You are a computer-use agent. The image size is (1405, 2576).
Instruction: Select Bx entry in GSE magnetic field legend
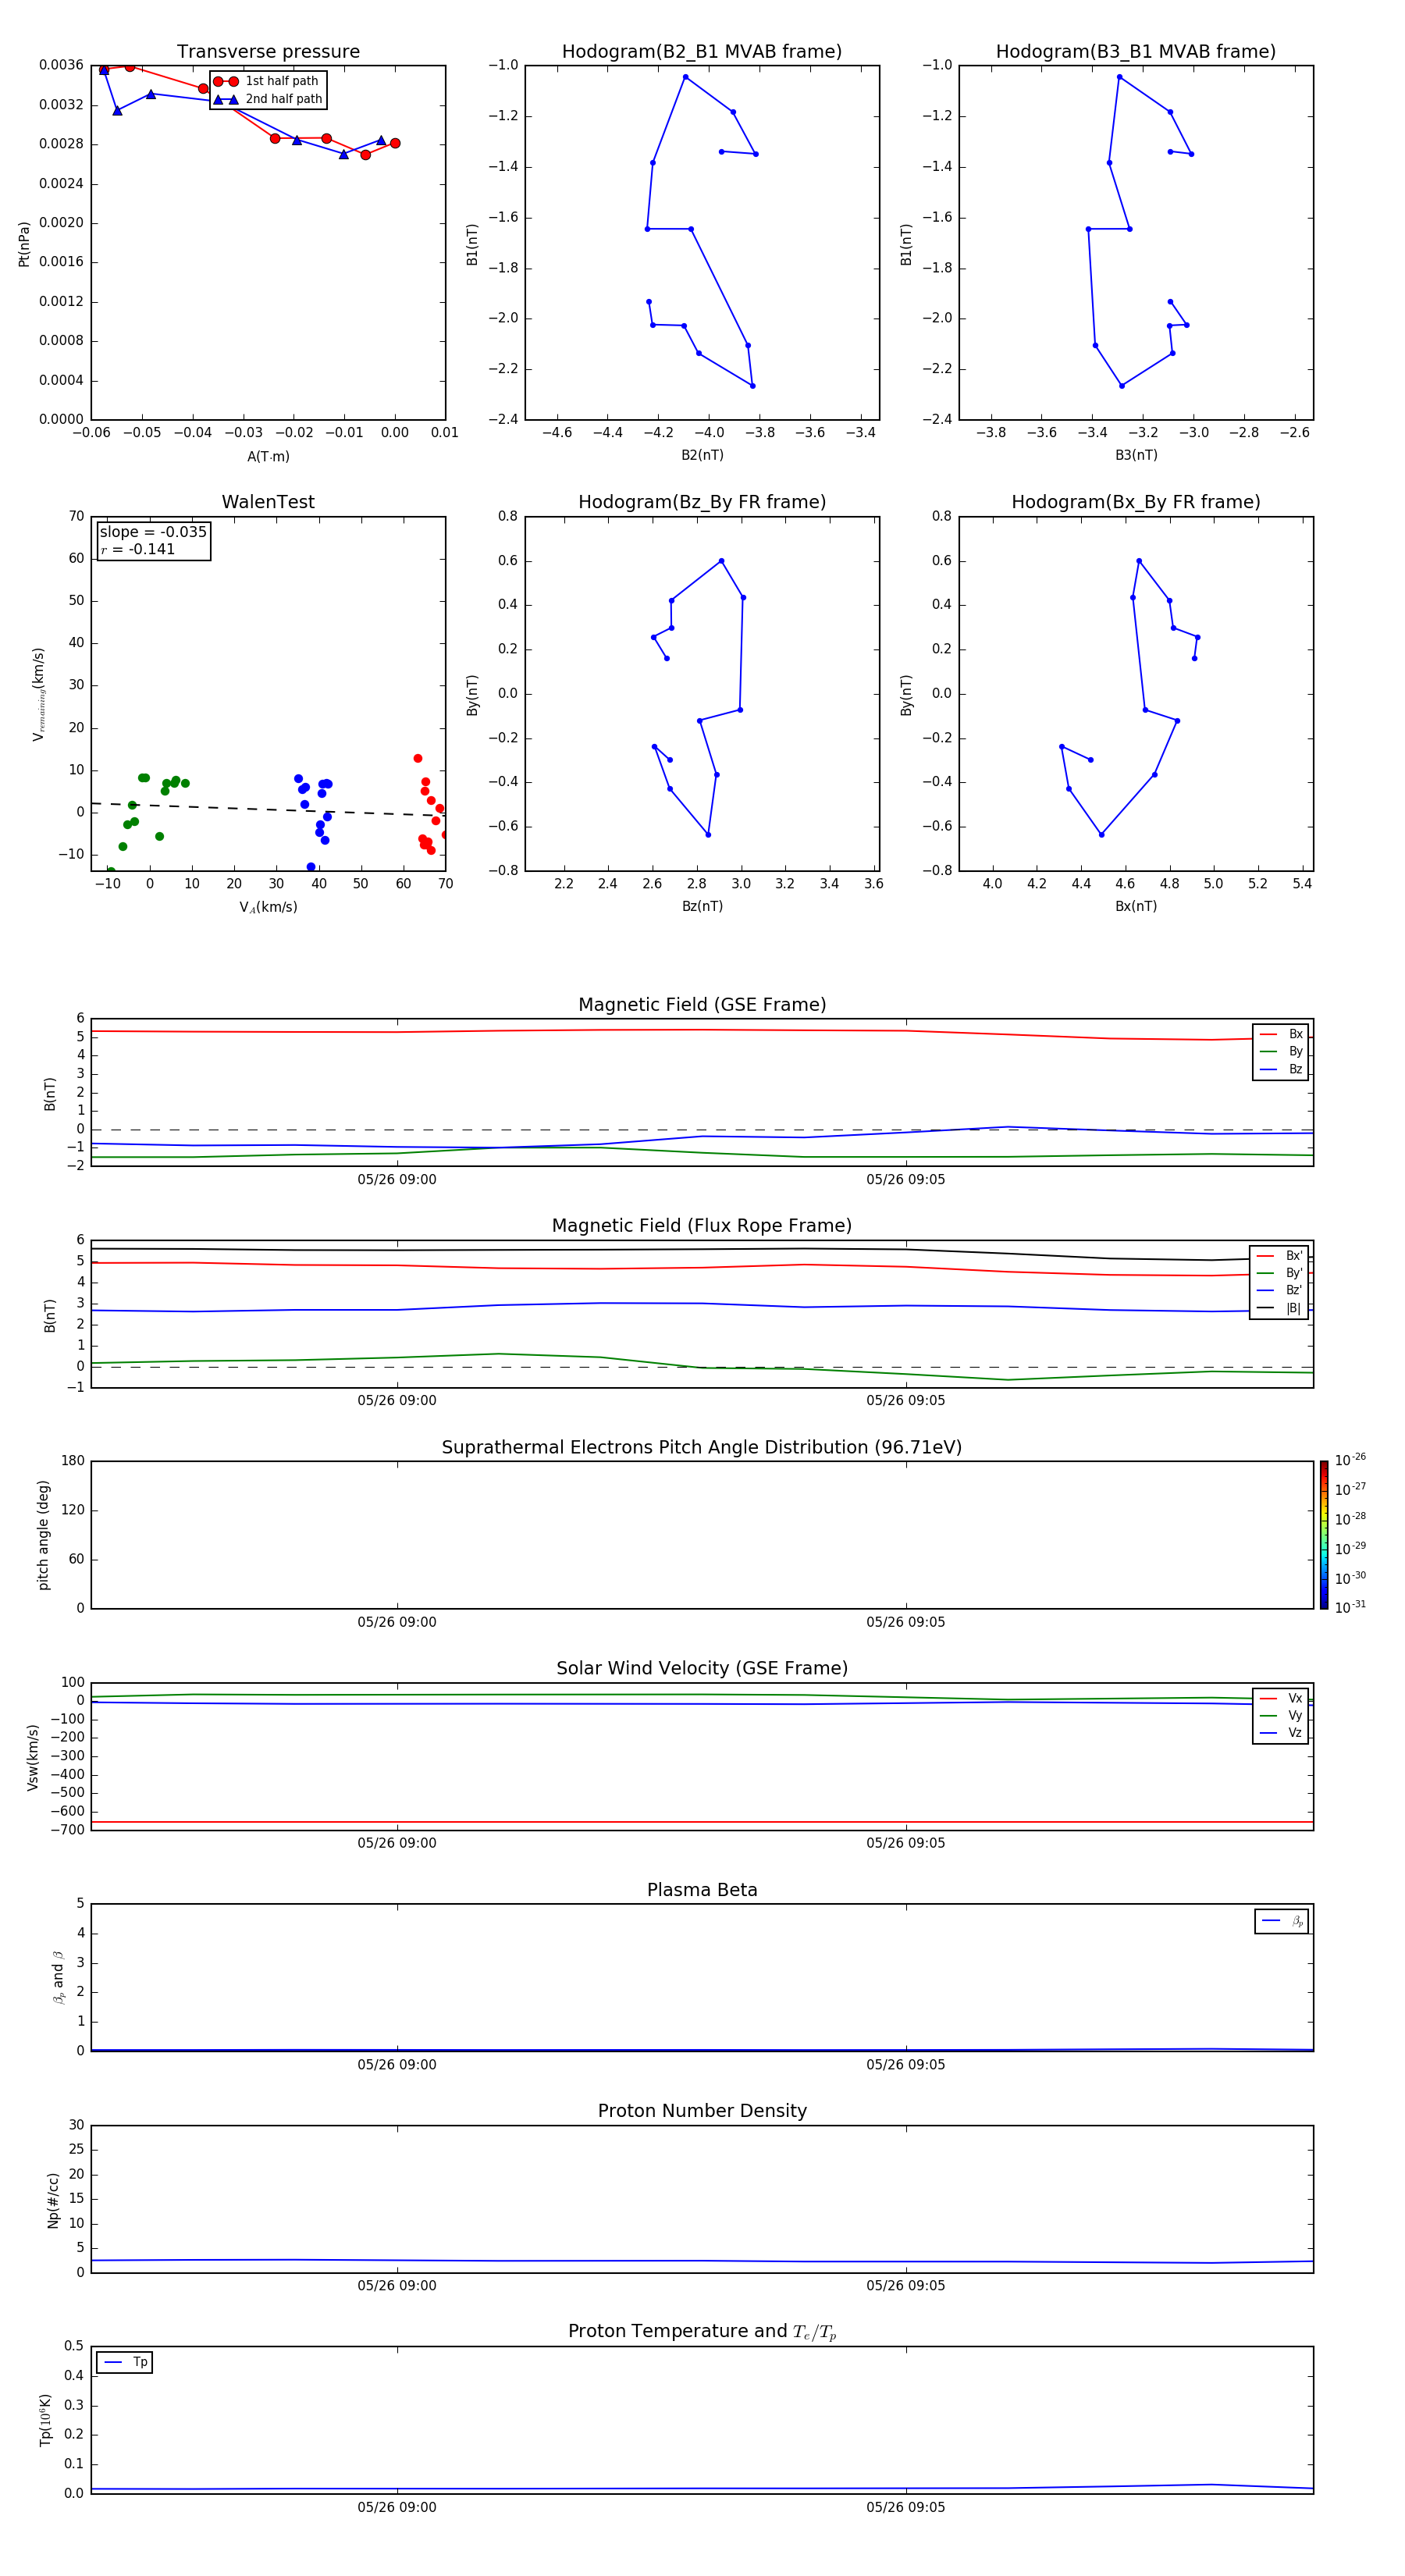pos(1281,1034)
